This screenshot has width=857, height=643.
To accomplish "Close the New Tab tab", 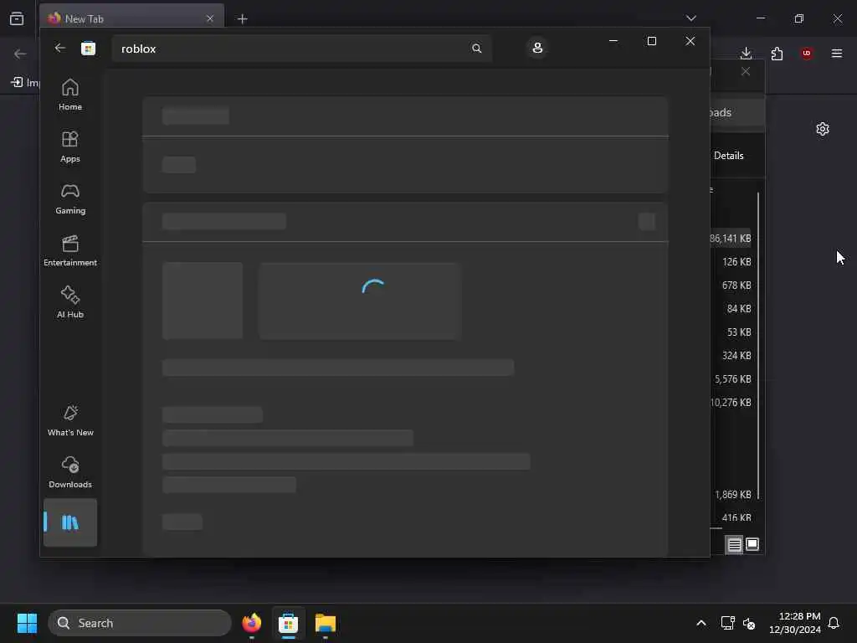I will pyautogui.click(x=210, y=18).
